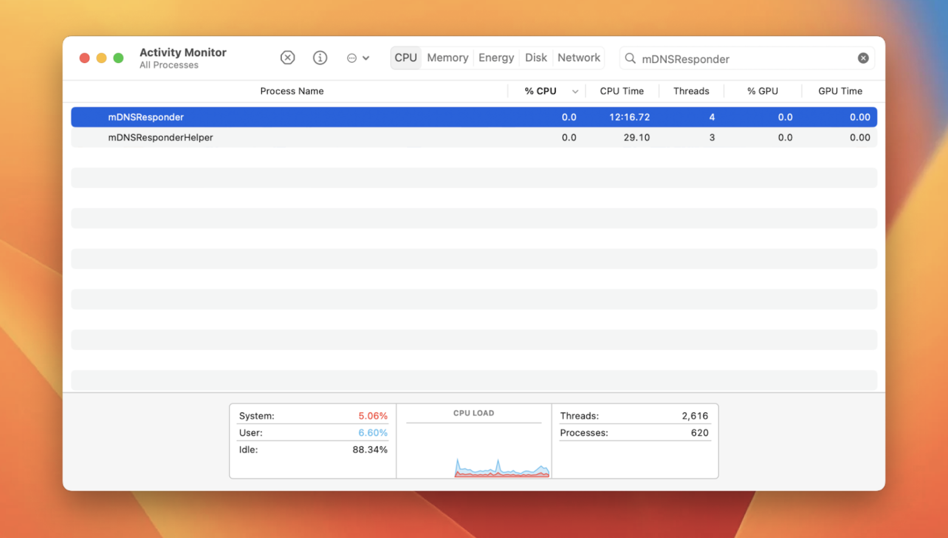Sort by the Process Name column
Image resolution: width=948 pixels, height=538 pixels.
click(x=292, y=91)
